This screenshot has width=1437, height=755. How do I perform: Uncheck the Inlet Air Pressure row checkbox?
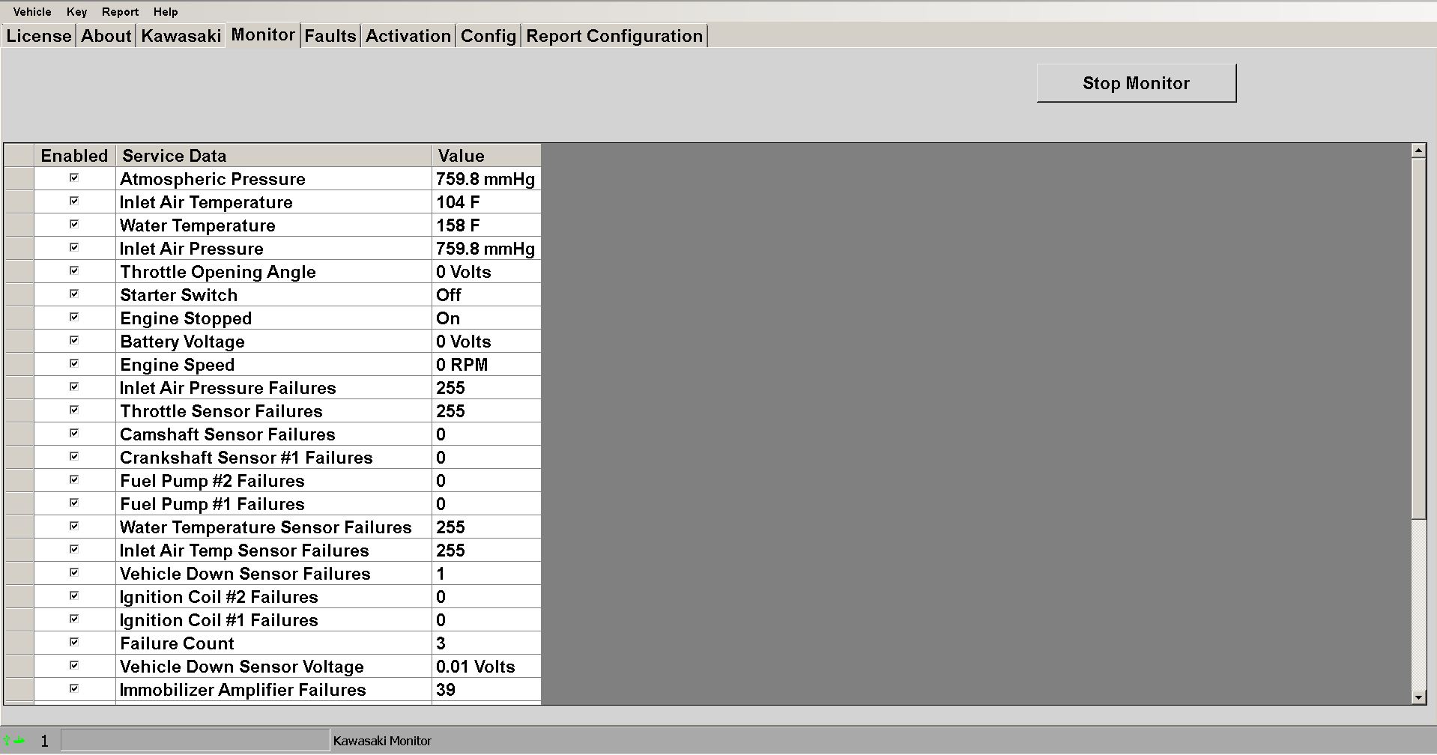[74, 247]
